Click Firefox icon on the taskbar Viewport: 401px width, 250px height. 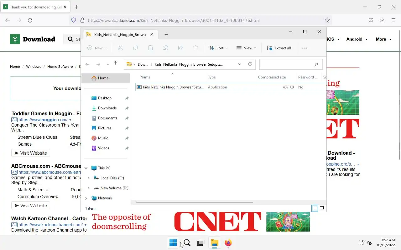click(228, 243)
